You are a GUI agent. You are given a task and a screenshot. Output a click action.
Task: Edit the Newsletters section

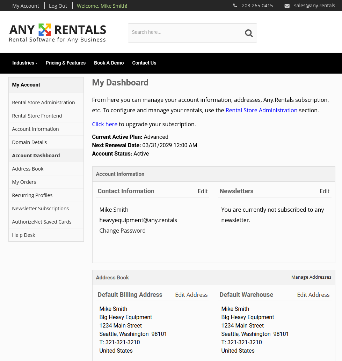pyautogui.click(x=324, y=191)
